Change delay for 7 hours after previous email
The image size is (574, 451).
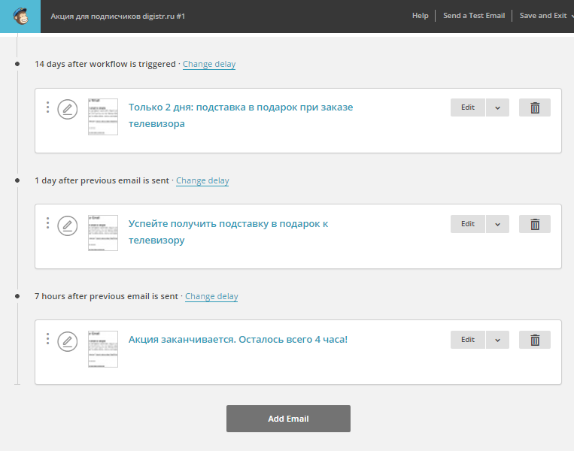[x=211, y=296]
